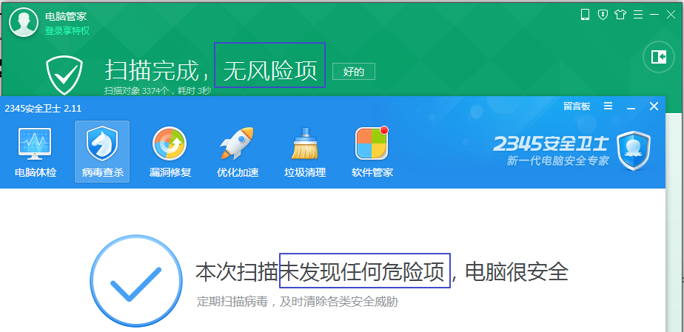
Task: Open the 电脑管家 main menu icon
Action: click(638, 15)
